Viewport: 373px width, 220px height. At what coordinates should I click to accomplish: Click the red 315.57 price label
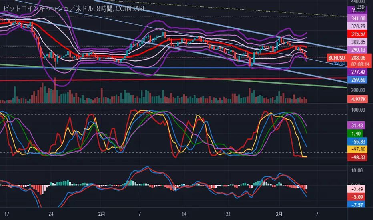tap(357, 34)
